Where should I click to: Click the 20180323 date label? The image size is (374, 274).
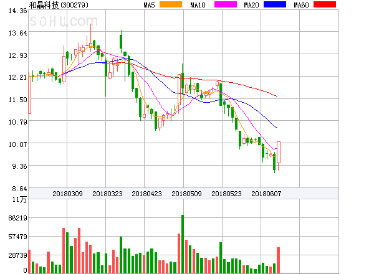click(107, 194)
